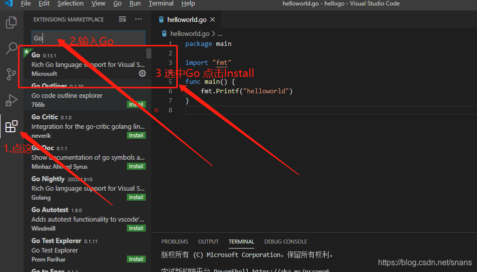Screen dimensions: 477x272
Task: Click publisher name 'Prem Parihar'
Action: [48, 260]
